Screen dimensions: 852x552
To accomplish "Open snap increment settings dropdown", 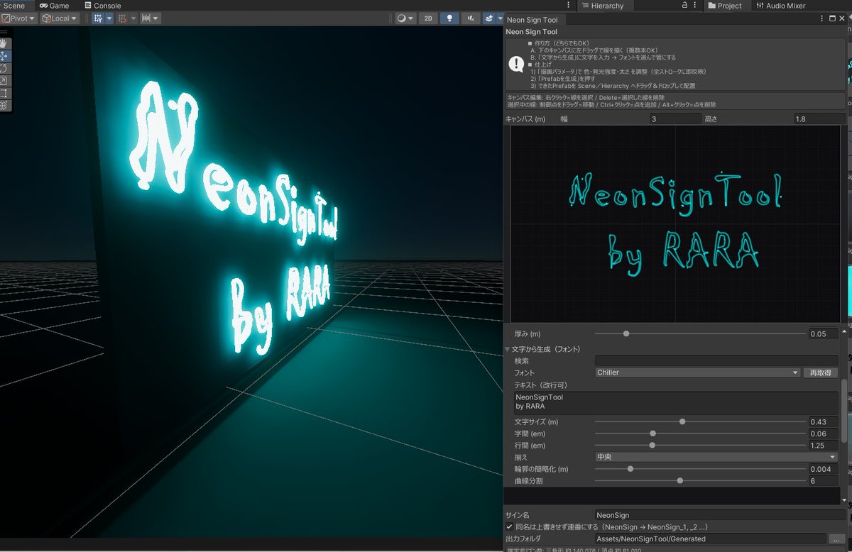I will click(x=150, y=18).
